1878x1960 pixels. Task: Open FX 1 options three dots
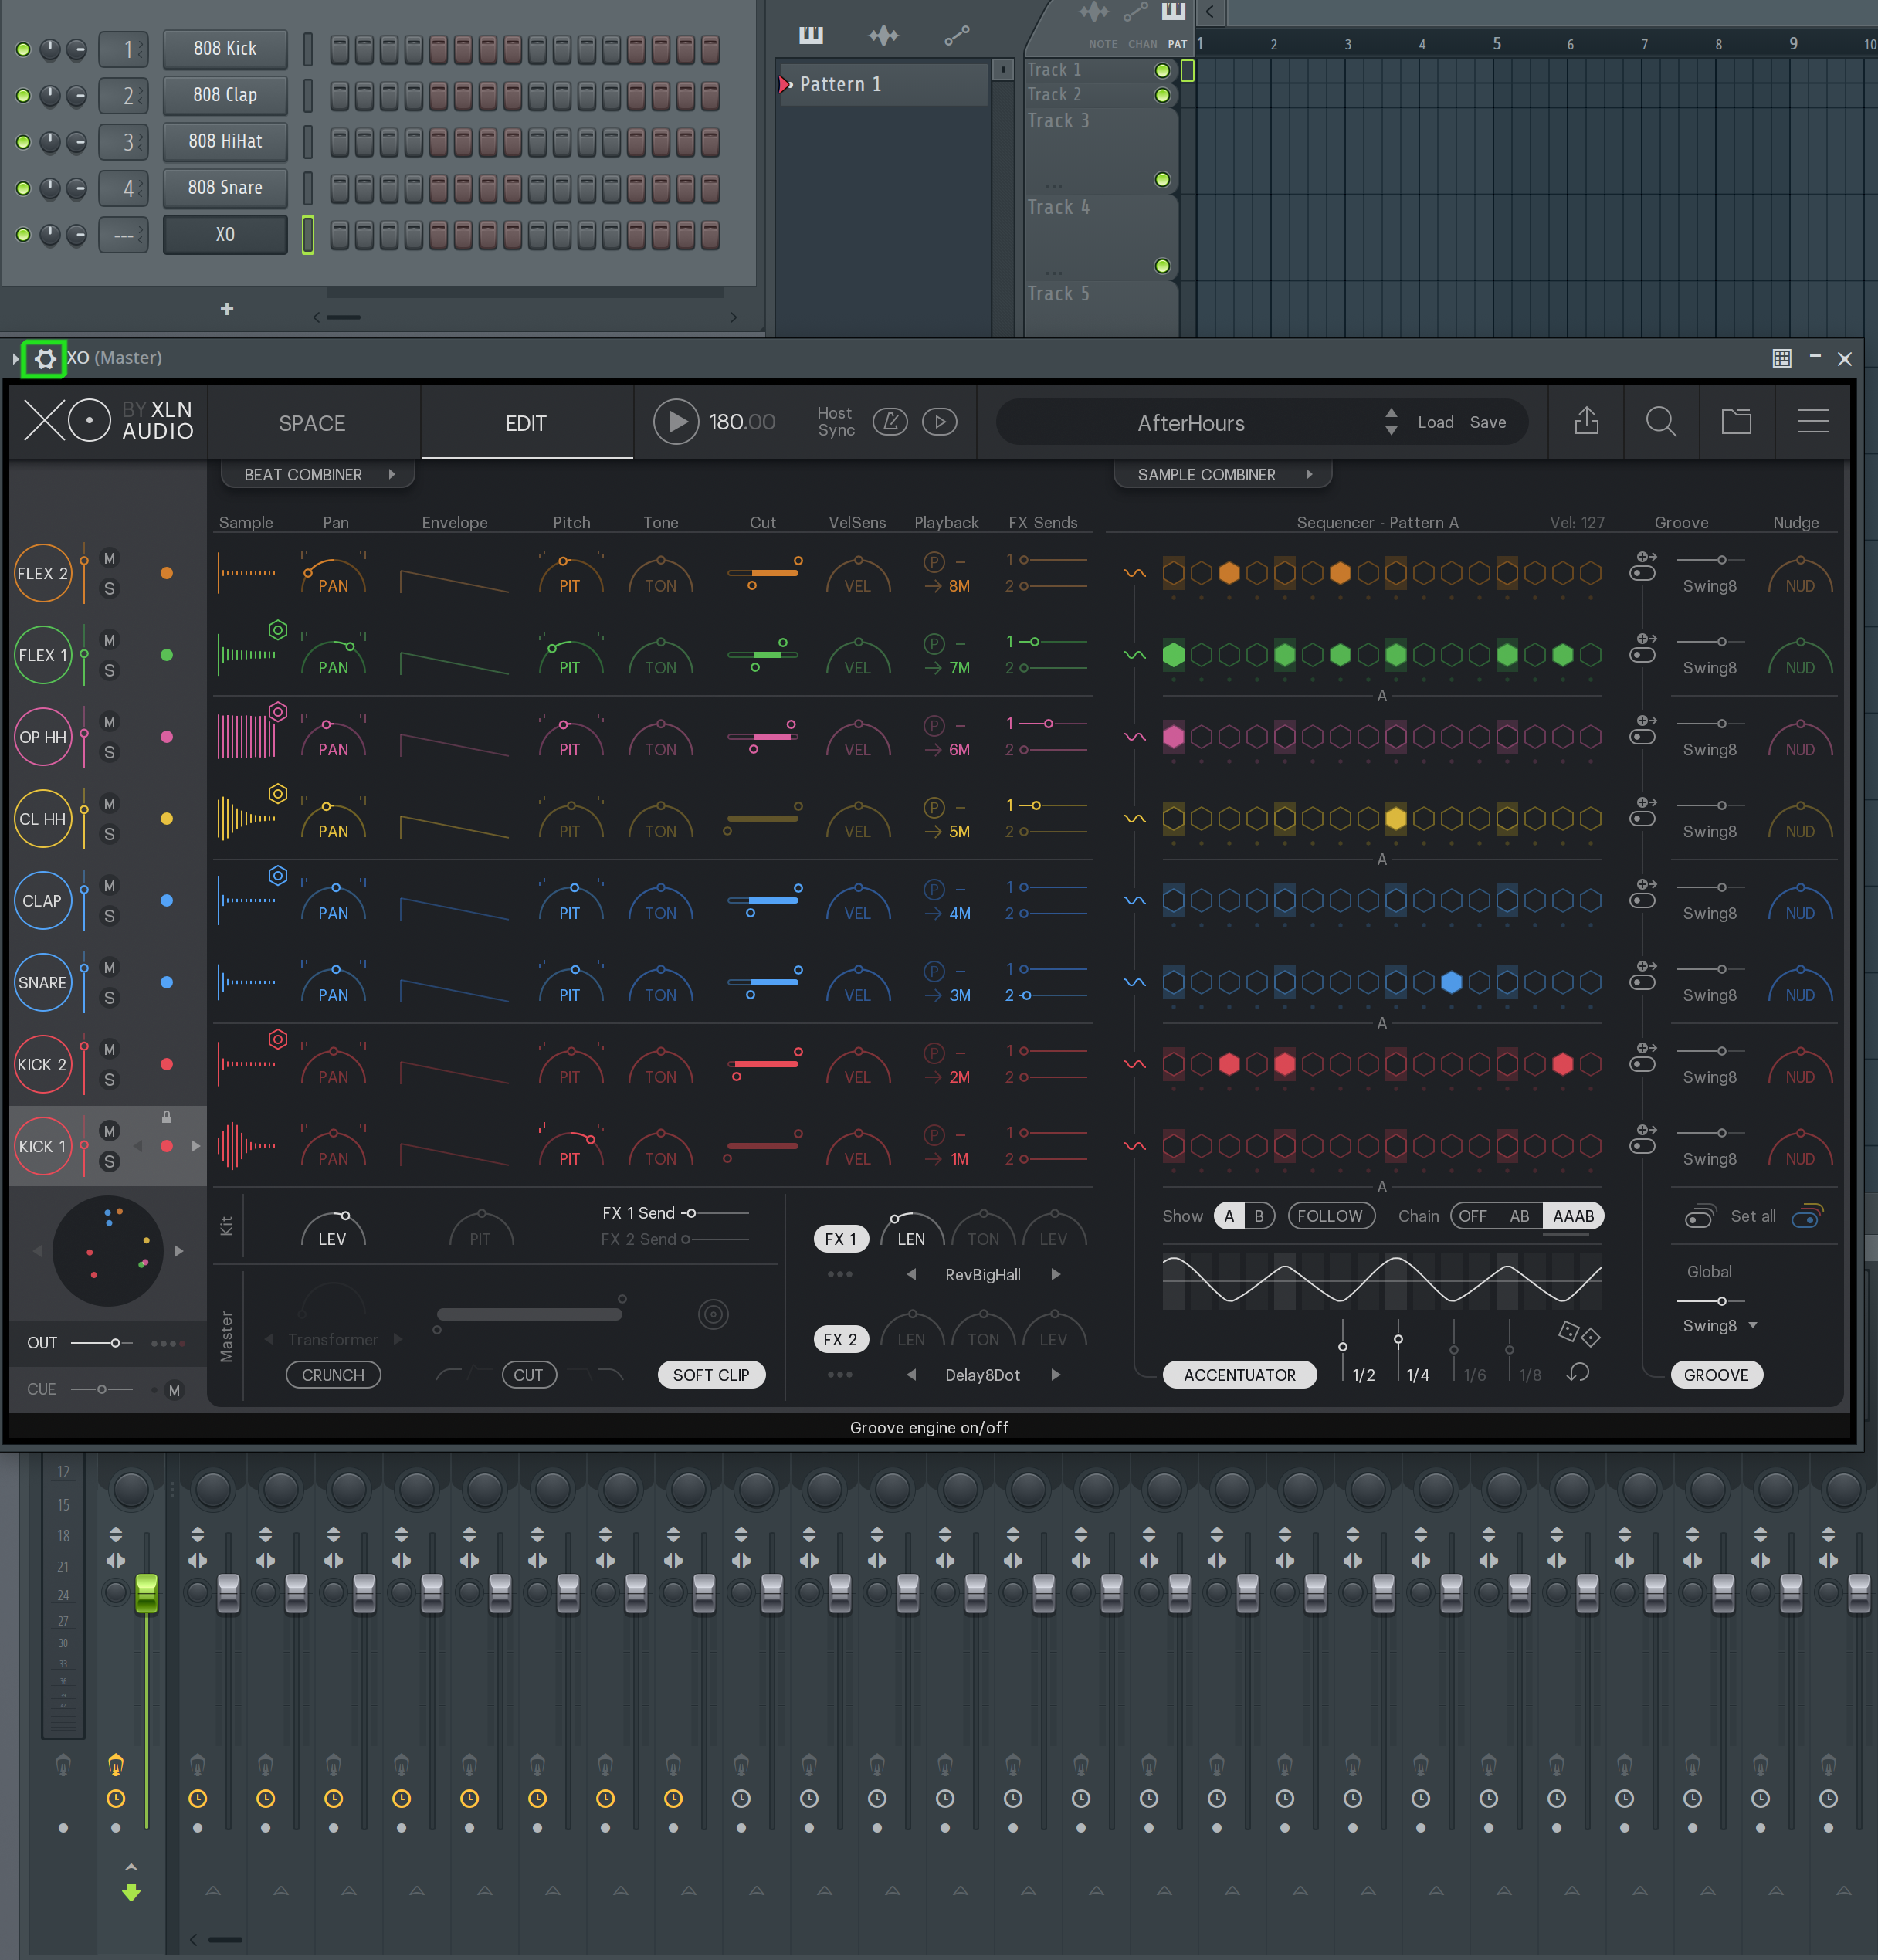point(840,1274)
